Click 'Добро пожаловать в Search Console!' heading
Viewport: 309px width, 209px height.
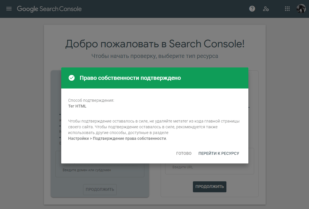(155, 44)
